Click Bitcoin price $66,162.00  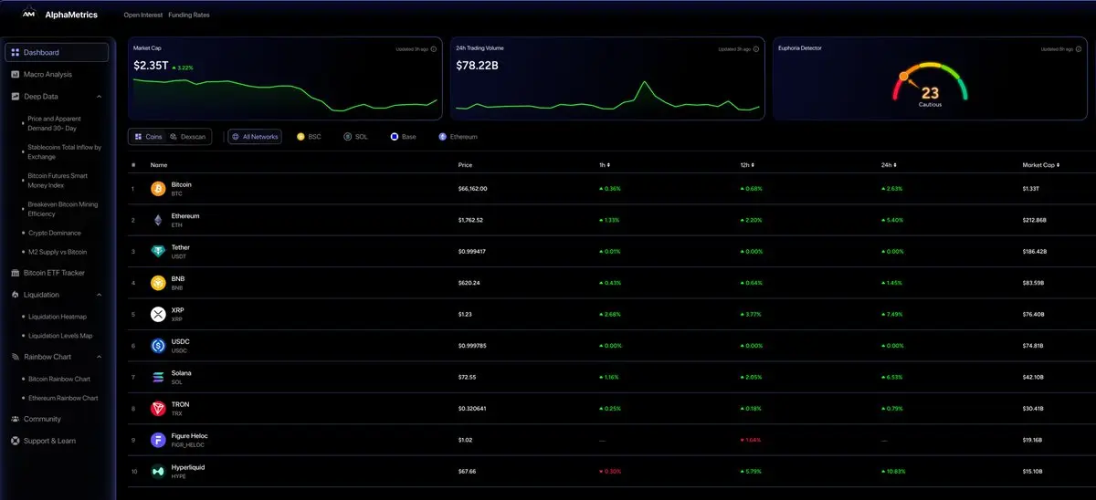[x=473, y=189]
